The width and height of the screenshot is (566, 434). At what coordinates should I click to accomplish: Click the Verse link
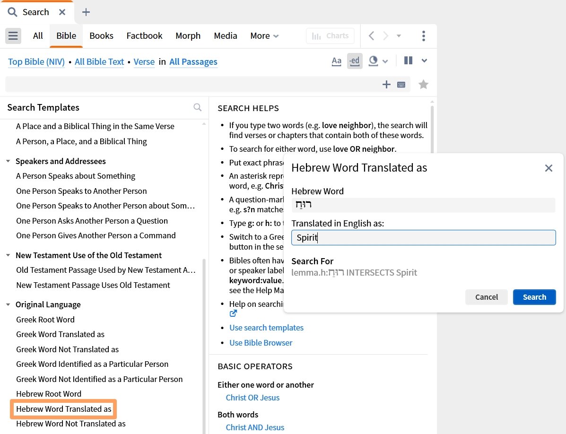144,61
